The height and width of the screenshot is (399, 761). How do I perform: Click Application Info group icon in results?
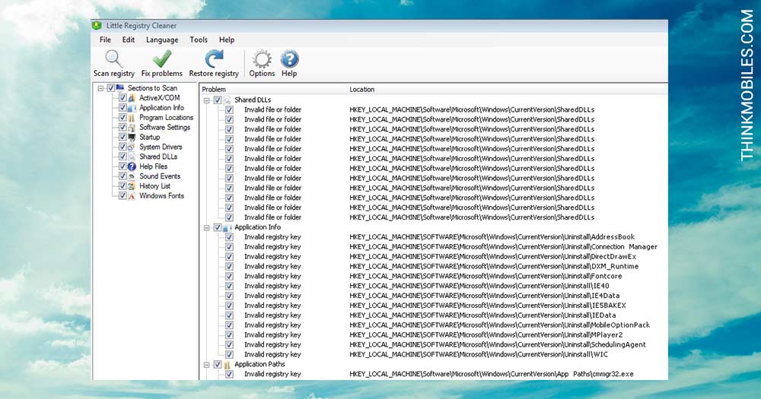227,227
